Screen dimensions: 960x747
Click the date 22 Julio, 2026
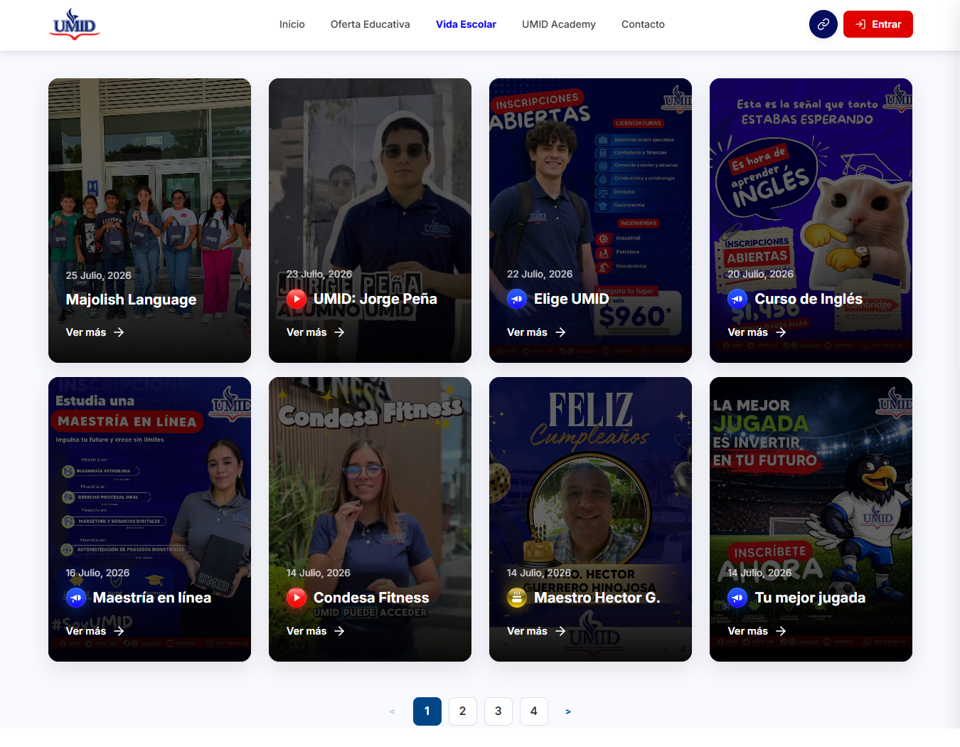(x=540, y=274)
